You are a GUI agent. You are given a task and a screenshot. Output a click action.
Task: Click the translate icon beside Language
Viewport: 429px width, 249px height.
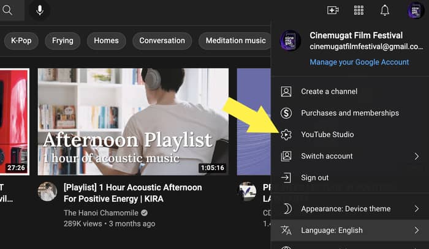(x=286, y=231)
